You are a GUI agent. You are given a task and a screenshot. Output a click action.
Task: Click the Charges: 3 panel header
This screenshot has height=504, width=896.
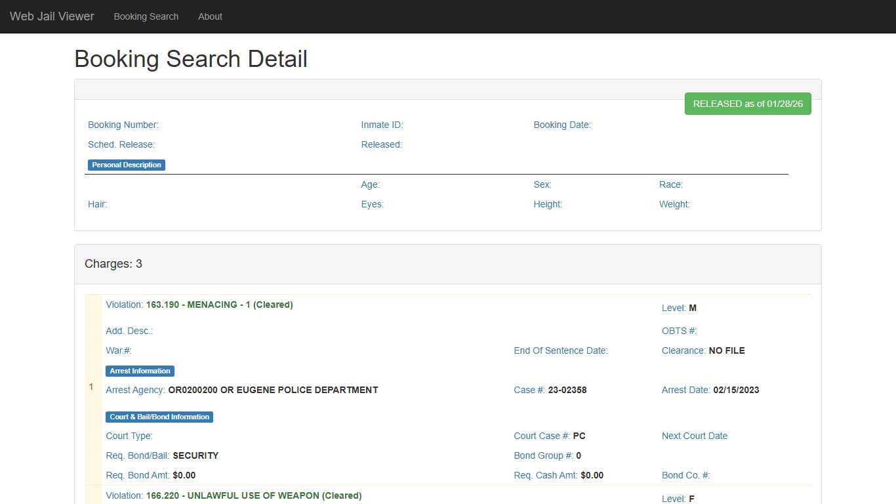click(113, 264)
